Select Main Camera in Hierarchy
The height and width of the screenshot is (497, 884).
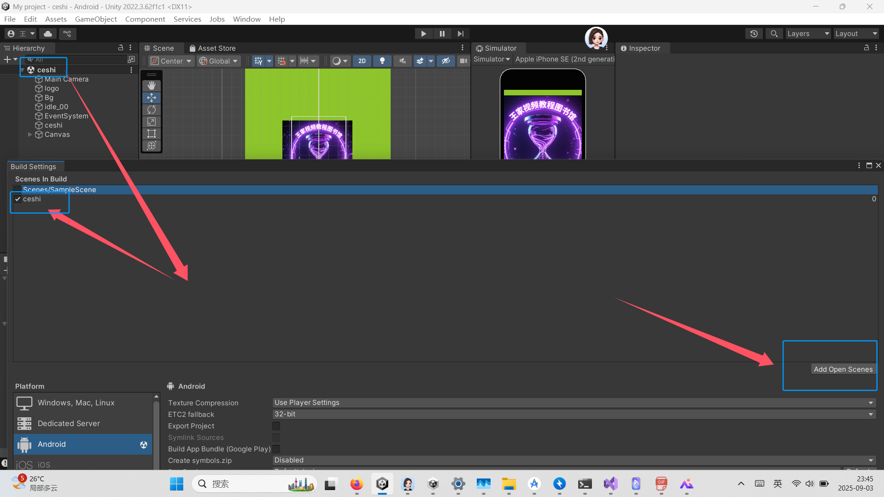point(66,79)
